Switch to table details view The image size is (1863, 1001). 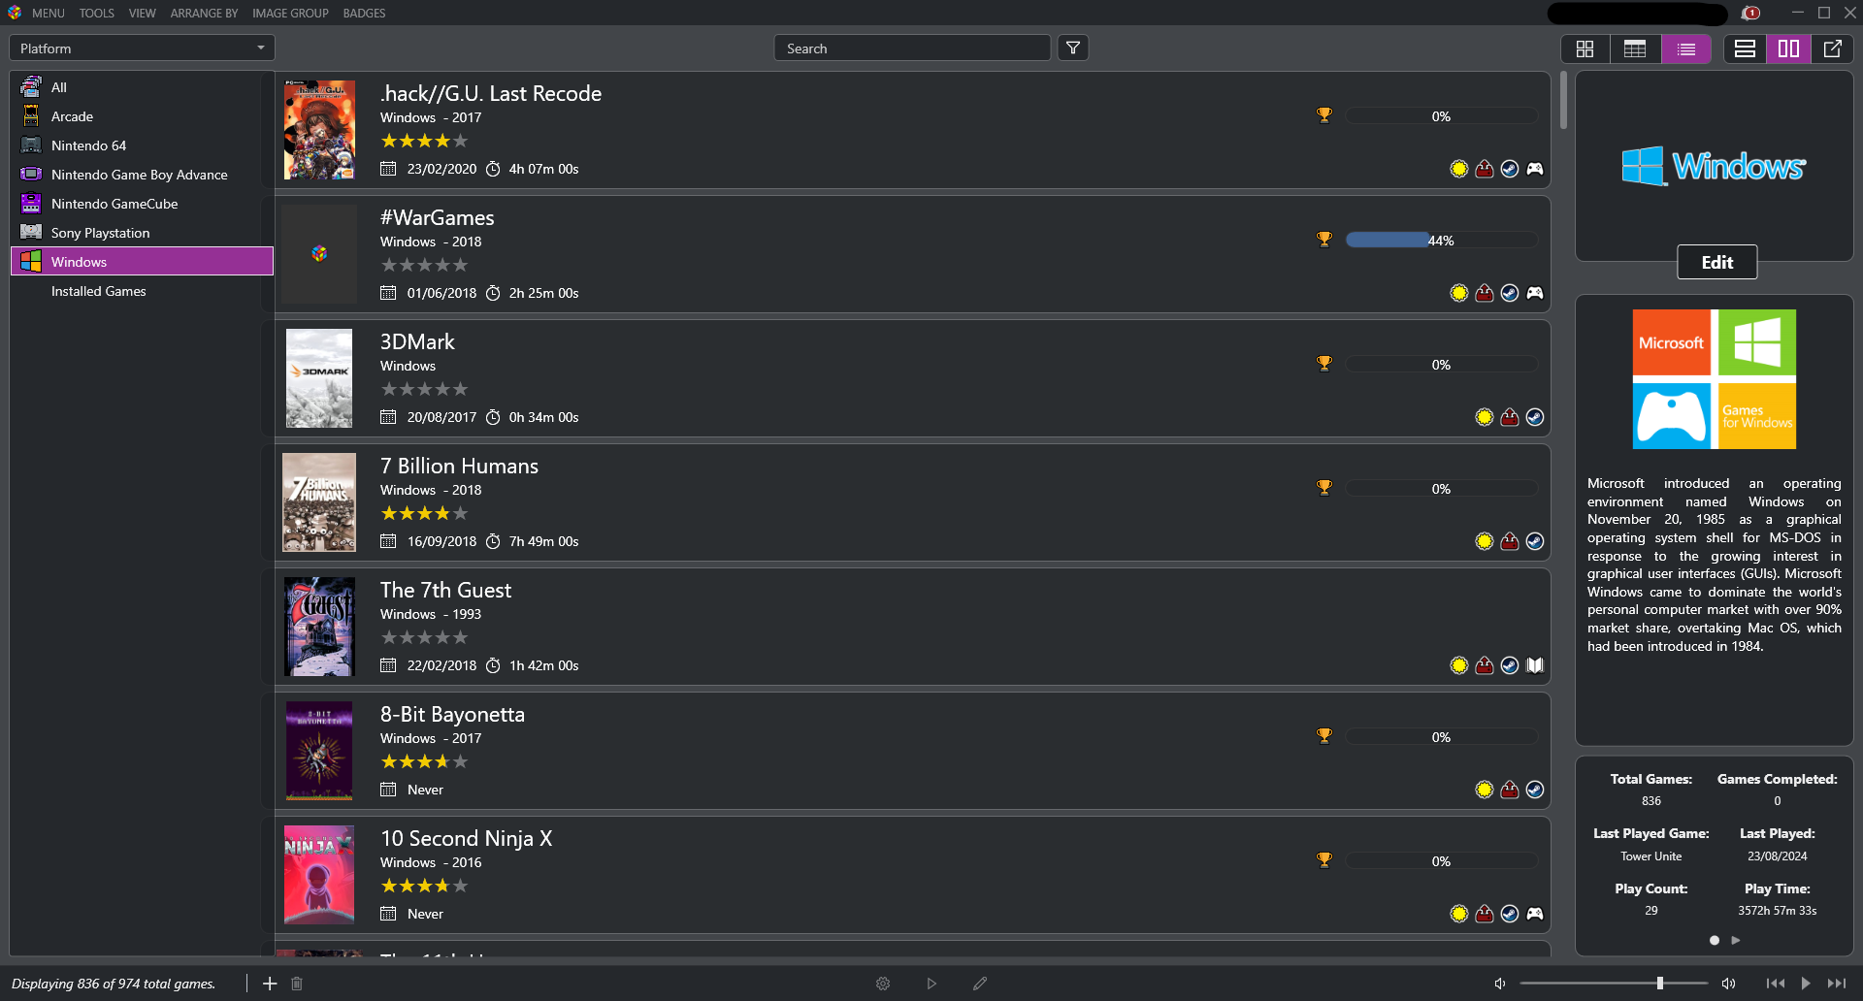point(1635,48)
